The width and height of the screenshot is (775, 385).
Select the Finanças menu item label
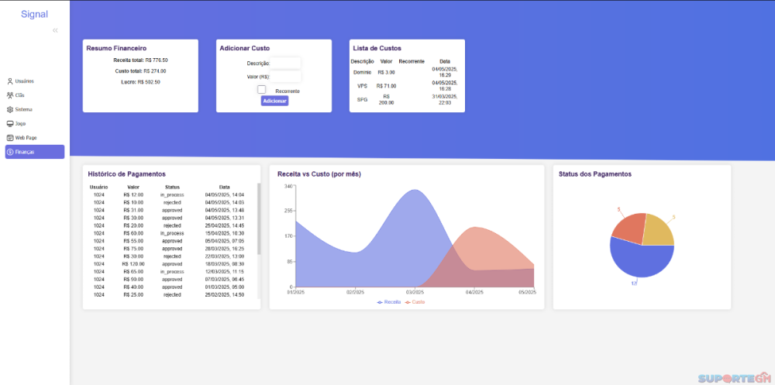coord(25,152)
